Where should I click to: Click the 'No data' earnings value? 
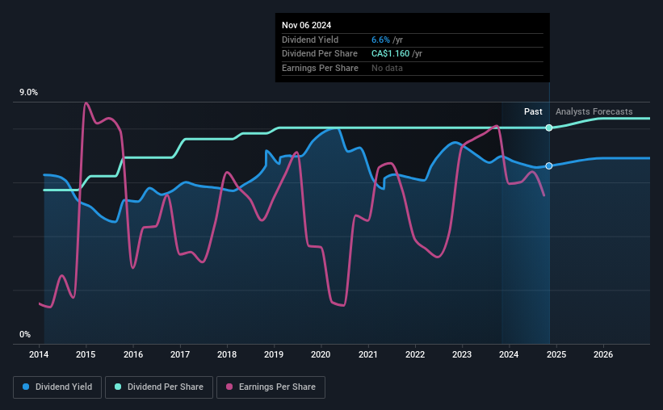pyautogui.click(x=387, y=68)
